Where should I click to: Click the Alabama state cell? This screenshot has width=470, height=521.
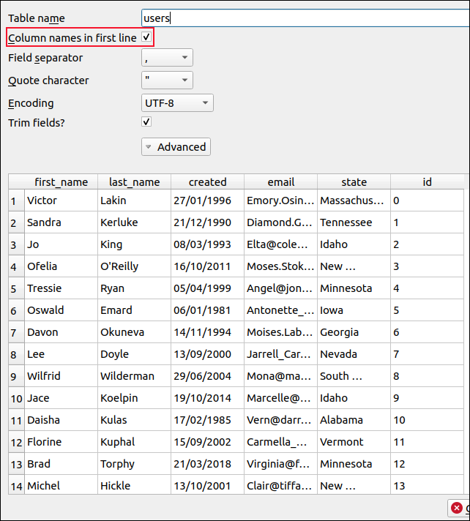click(354, 420)
